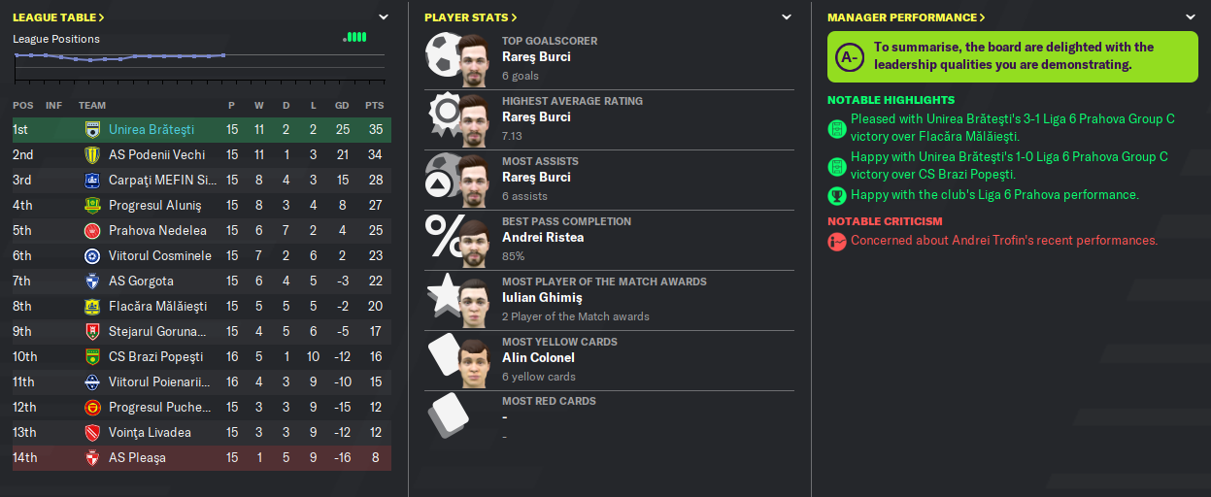Select the Carpați MEFIN row in table
The width and height of the screenshot is (1211, 497).
[x=202, y=180]
